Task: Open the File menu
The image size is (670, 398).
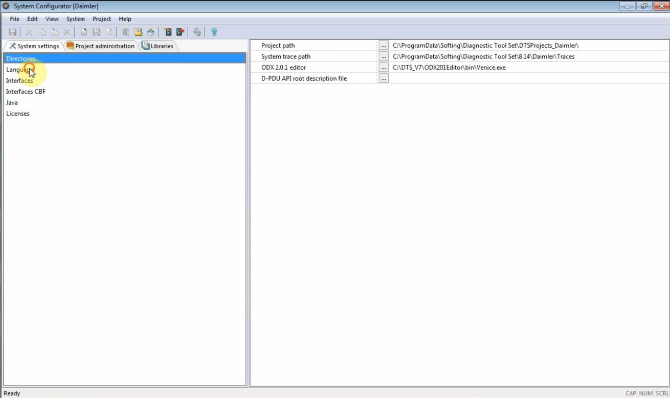Action: tap(15, 19)
